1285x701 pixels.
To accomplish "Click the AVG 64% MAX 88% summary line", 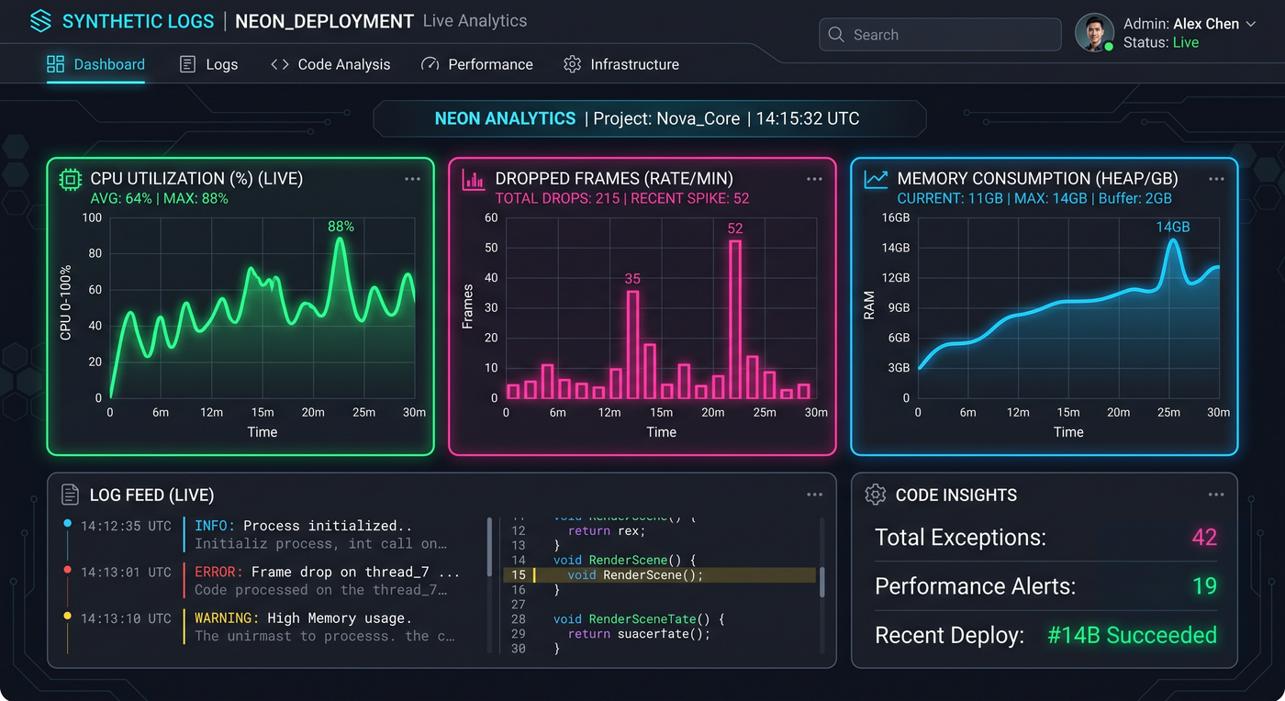I will (x=159, y=198).
